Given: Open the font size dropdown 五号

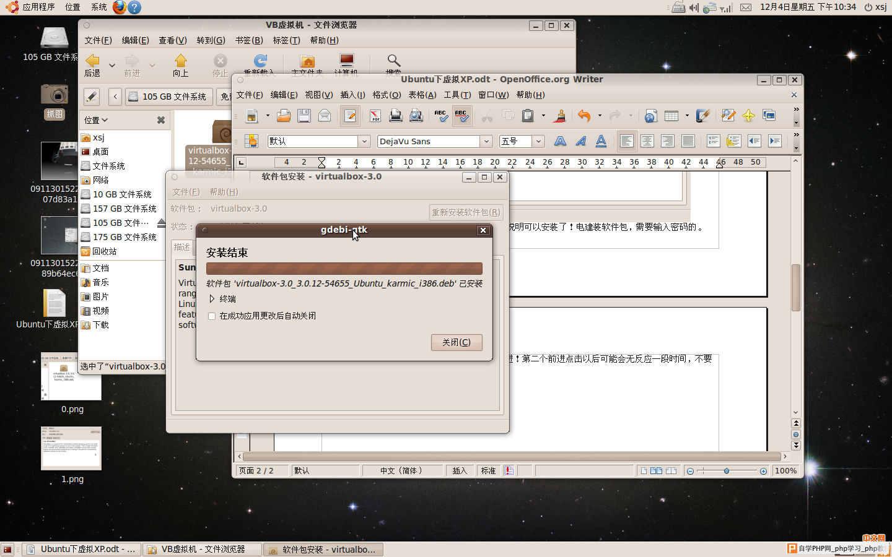Looking at the screenshot, I should pos(538,141).
